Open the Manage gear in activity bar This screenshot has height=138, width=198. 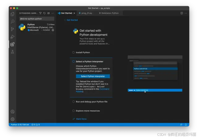click(12, 119)
